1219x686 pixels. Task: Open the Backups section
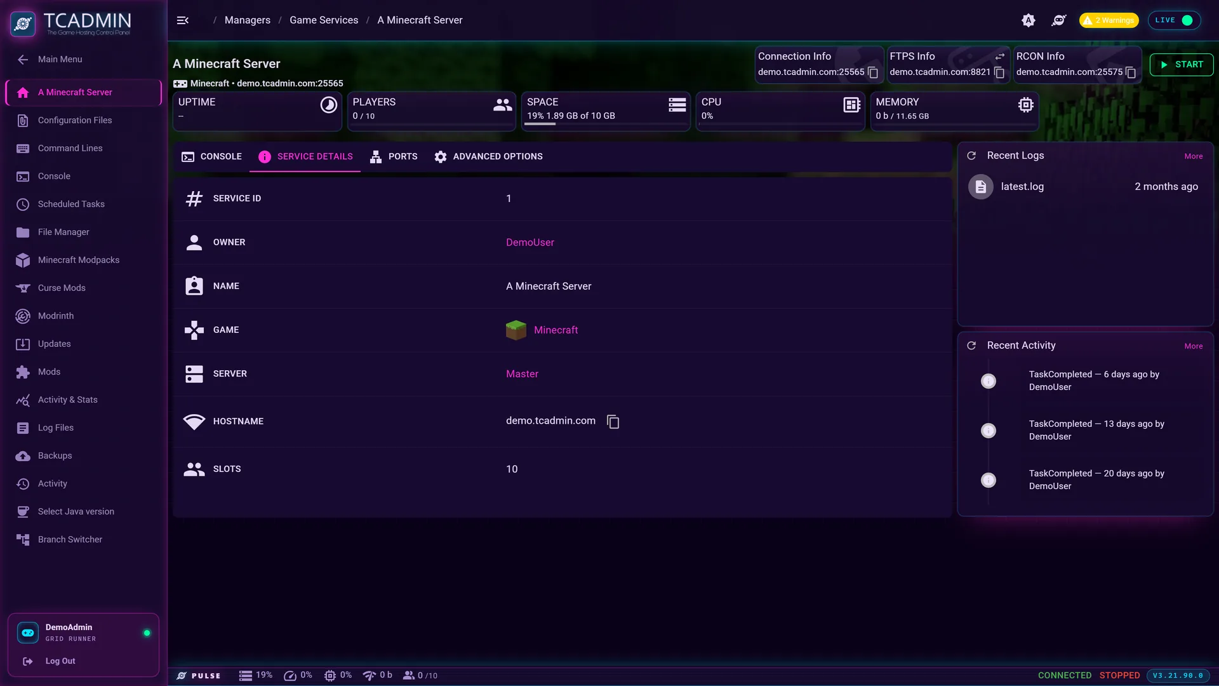(x=83, y=455)
